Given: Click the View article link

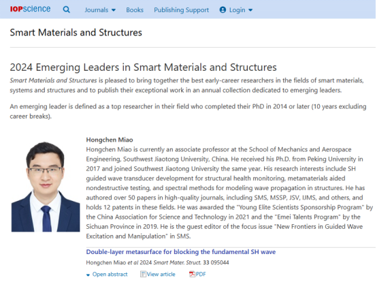Looking at the screenshot, I should click(x=161, y=274).
